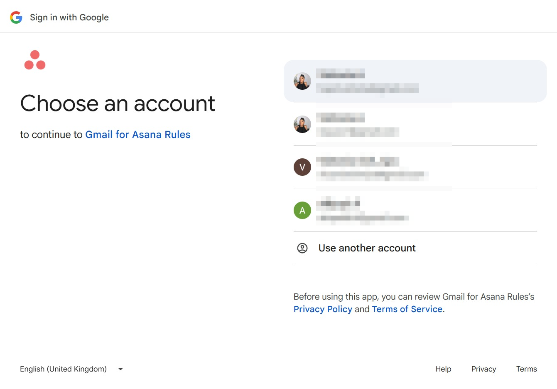Choose the account with green A avatar
The image size is (557, 389).
415,210
